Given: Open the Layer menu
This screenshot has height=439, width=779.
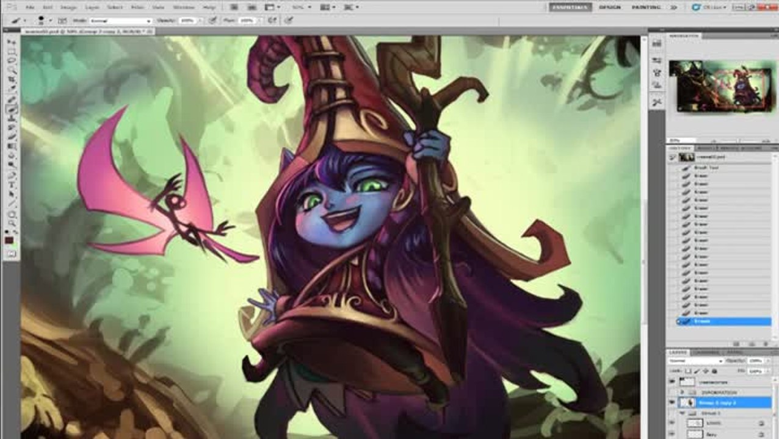Looking at the screenshot, I should pyautogui.click(x=92, y=7).
